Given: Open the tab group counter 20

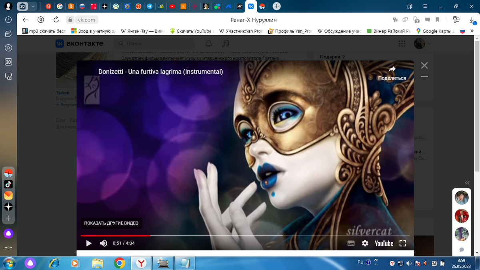Looking at the screenshot, I should [22, 6].
